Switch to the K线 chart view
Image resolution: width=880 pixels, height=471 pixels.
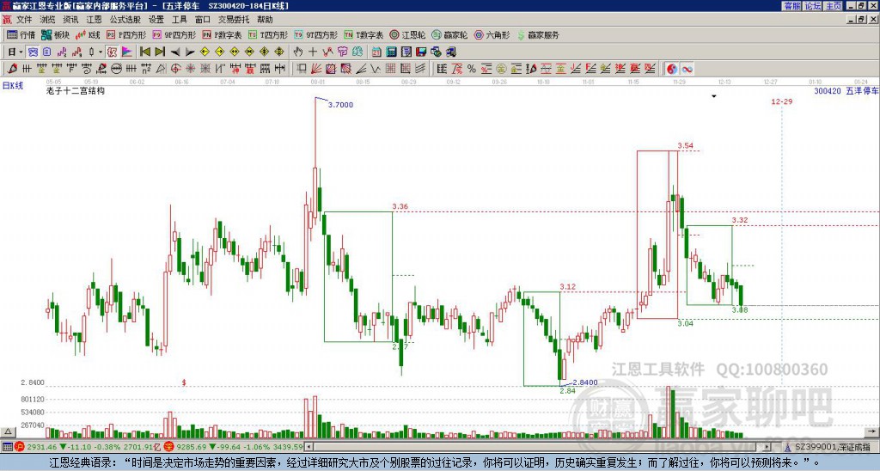pos(88,34)
